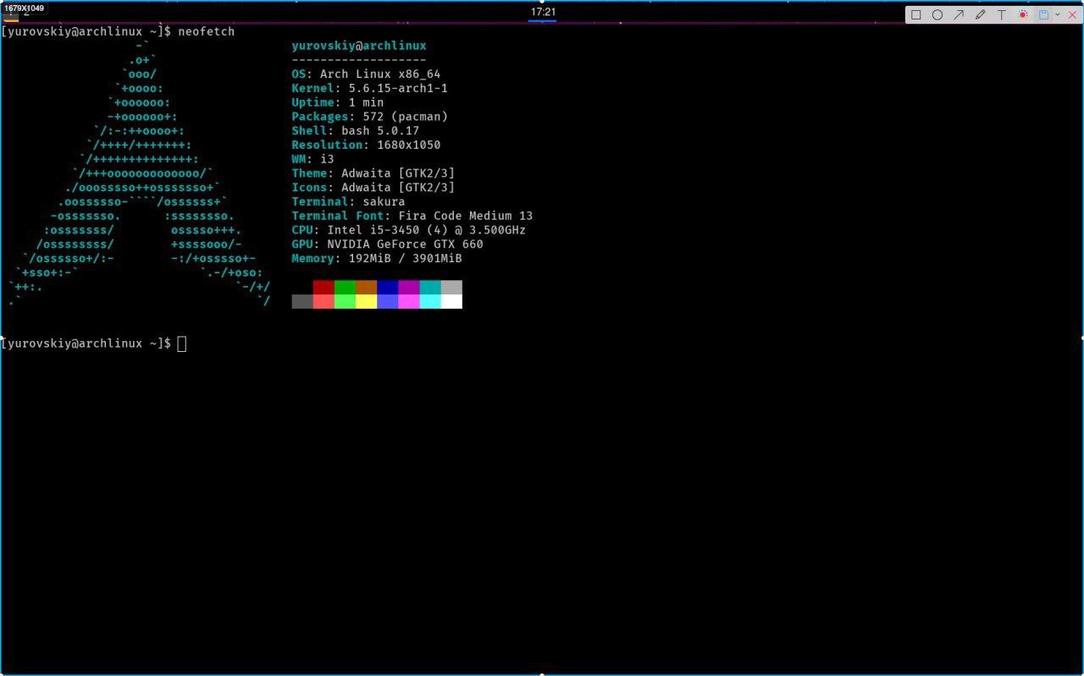Click the Shell: bash 5.0.17 line
The image size is (1084, 676).
[356, 131]
